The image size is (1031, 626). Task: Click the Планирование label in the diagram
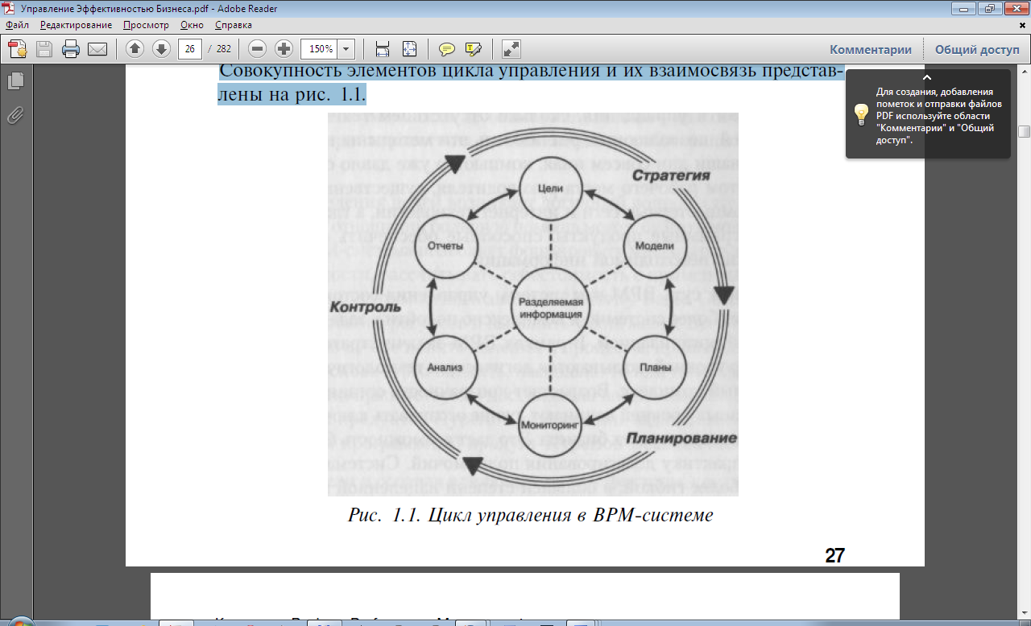point(682,439)
